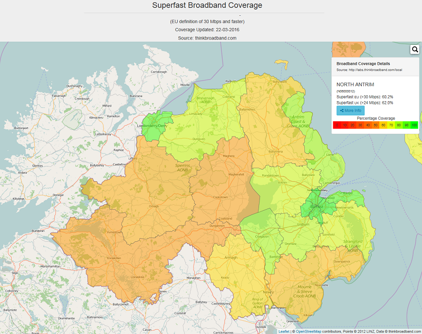Open the OpenStreetMap contributors link
This screenshot has height=334, width=422.
[x=310, y=331]
